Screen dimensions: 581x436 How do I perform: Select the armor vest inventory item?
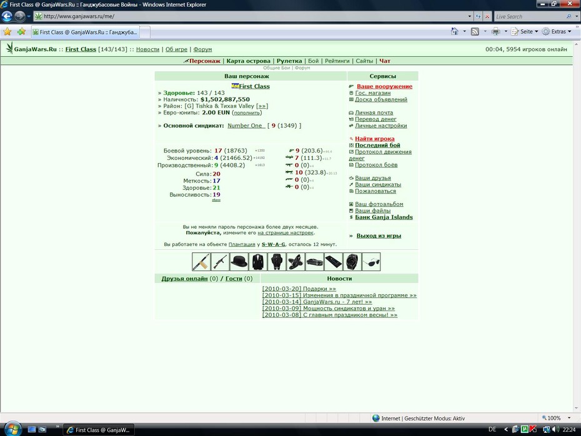click(x=277, y=262)
